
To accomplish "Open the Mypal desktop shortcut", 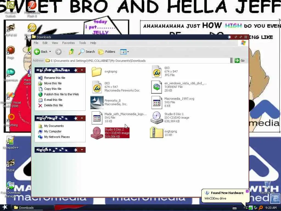I will [10, 165].
